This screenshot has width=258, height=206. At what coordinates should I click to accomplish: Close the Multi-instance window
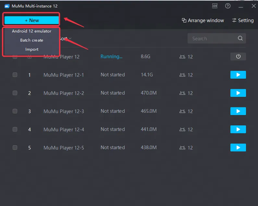click(253, 6)
